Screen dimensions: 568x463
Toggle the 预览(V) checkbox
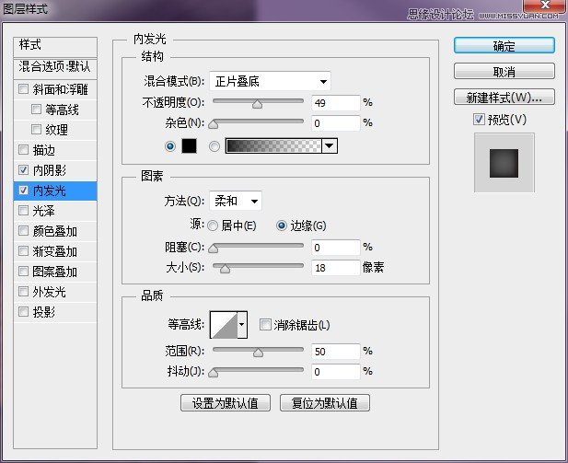click(x=479, y=119)
